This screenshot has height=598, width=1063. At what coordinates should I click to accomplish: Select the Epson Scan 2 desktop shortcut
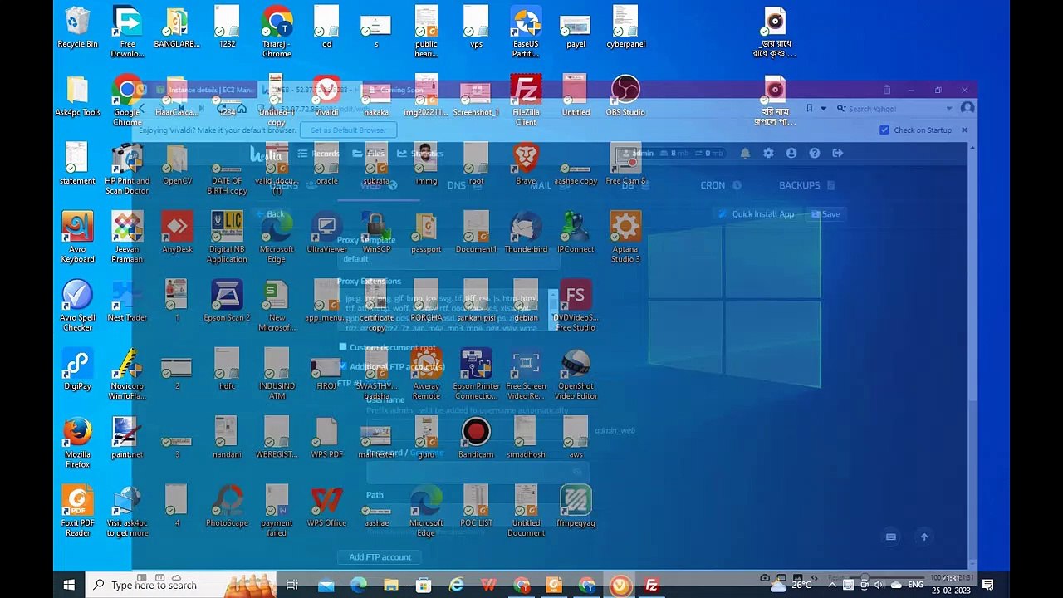pyautogui.click(x=227, y=301)
